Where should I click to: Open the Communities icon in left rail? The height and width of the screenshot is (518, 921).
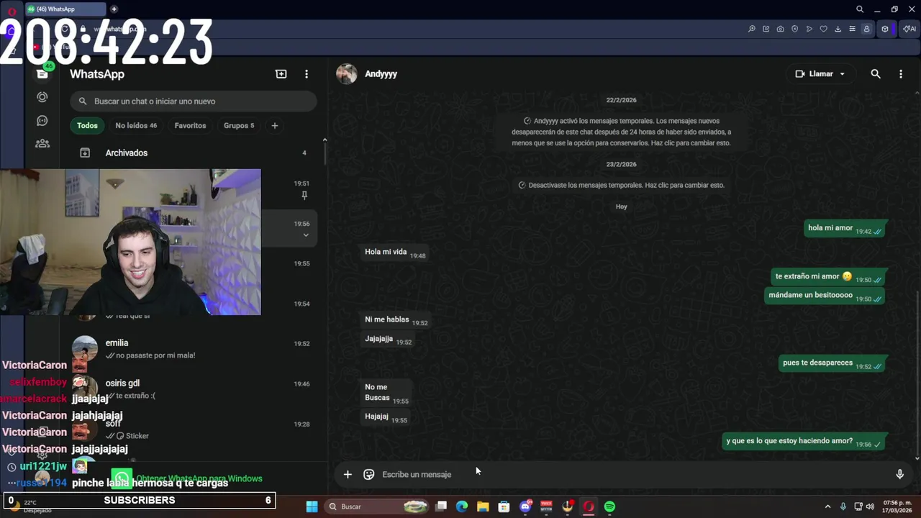(42, 143)
